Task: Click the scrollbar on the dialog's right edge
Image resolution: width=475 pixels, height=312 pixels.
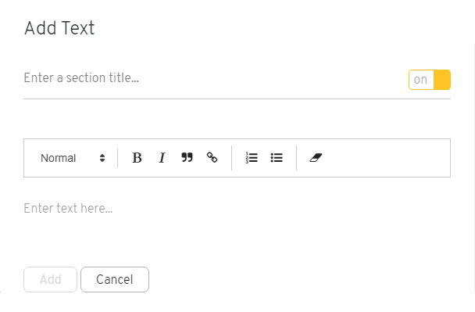Action: pyautogui.click(x=474, y=168)
